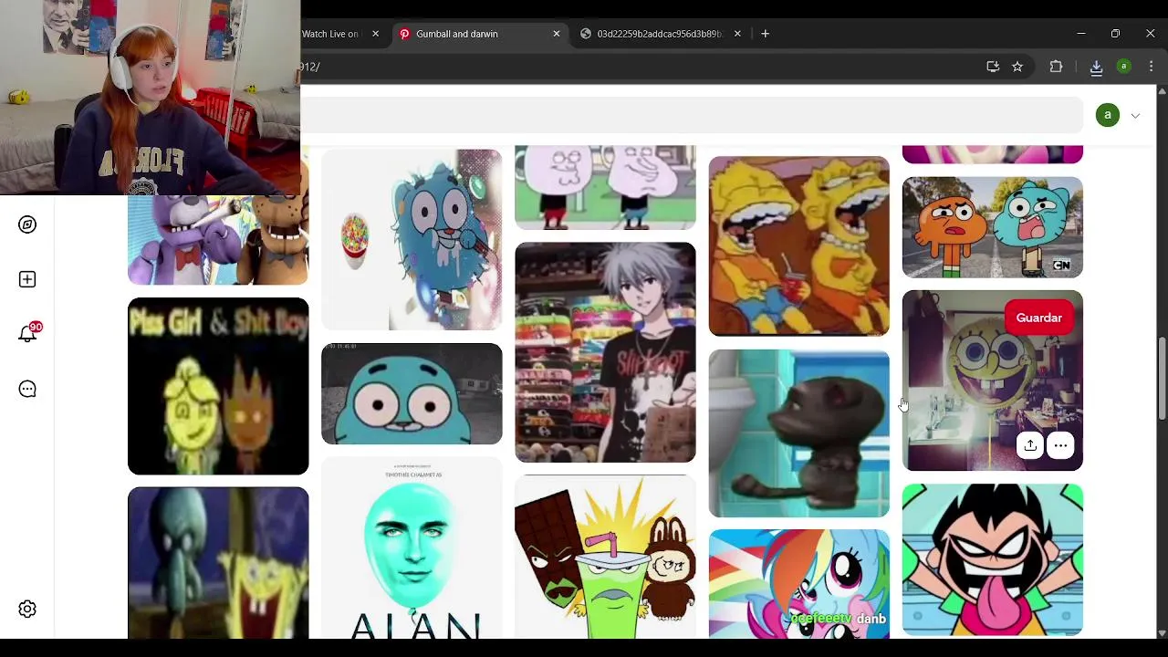This screenshot has width=1168, height=657.
Task: Close the 03d22259b2addcac tab
Action: coord(737,34)
